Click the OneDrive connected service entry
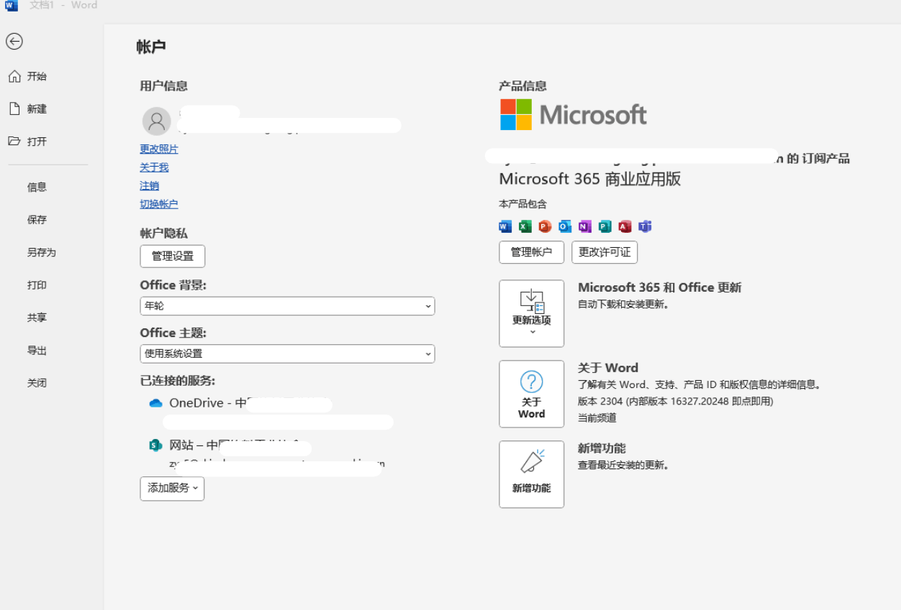 coord(271,412)
